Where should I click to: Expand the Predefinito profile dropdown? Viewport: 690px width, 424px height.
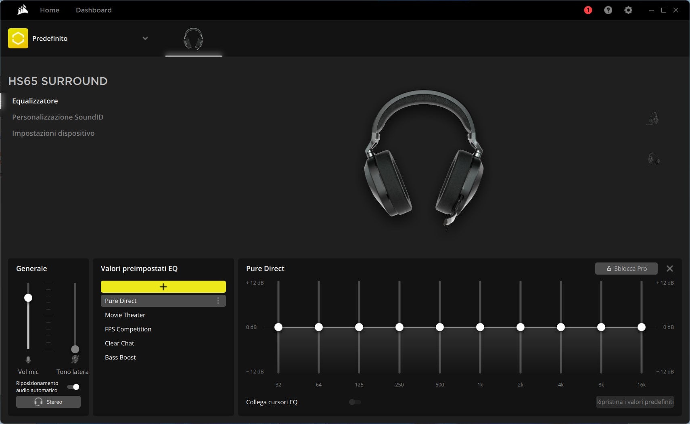point(145,38)
